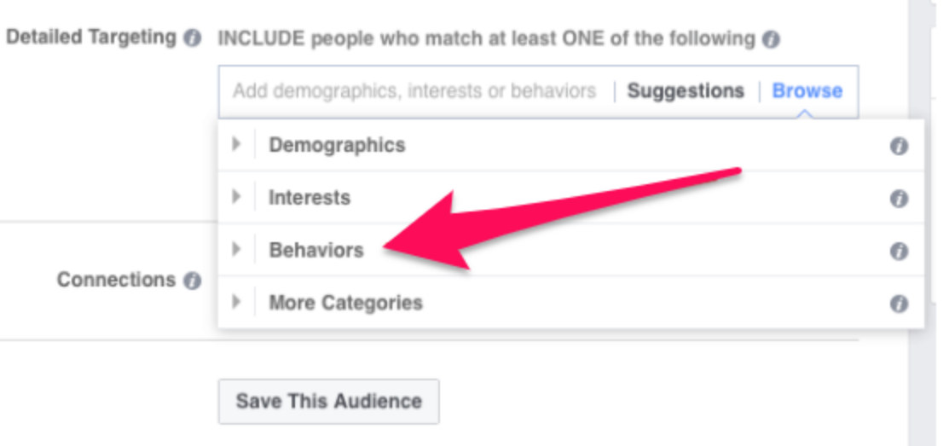The image size is (949, 446).
Task: Open the Suggestions tab
Action: [x=686, y=90]
